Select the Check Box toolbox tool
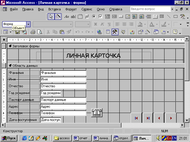This screenshot has width=190, height=142. click(101, 17)
